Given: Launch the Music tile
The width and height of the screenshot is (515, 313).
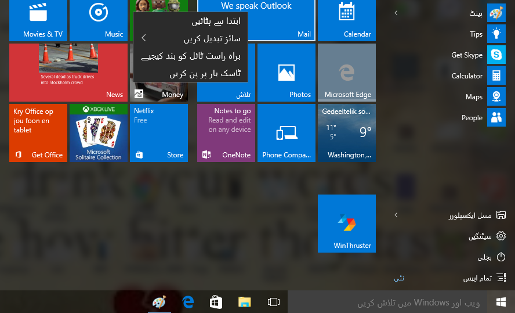Looking at the screenshot, I should click(99, 20).
